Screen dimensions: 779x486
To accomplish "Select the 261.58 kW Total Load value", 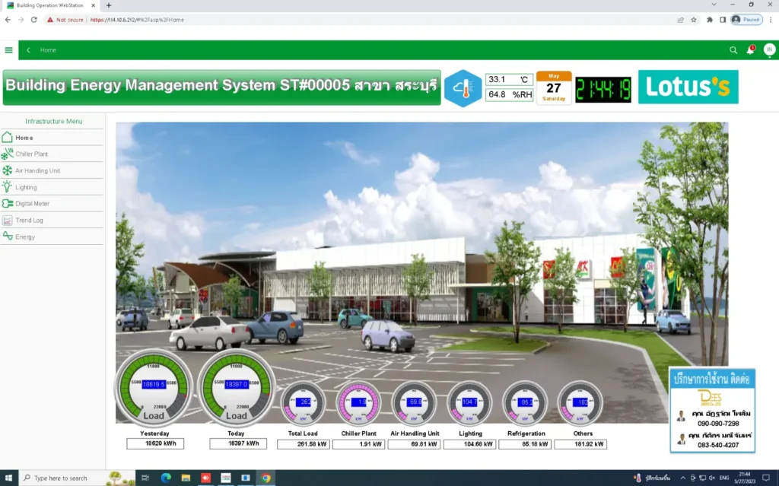I will (x=304, y=444).
